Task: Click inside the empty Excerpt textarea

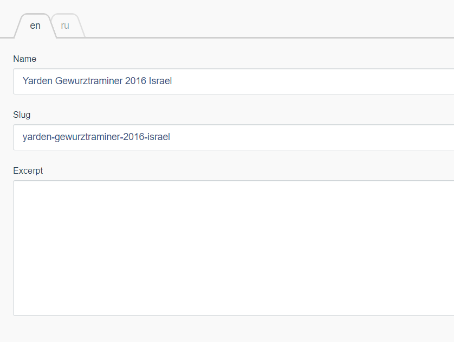Action: (234, 248)
